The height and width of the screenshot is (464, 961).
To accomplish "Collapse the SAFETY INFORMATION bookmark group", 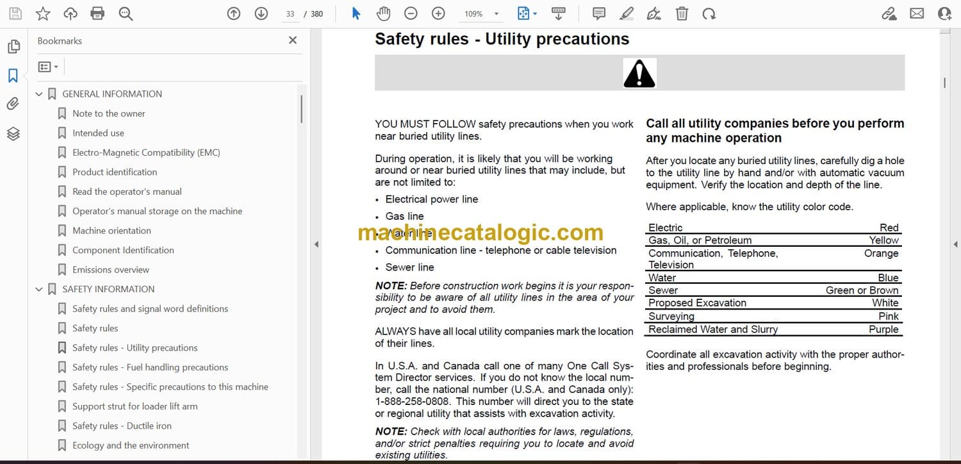I will tap(39, 290).
